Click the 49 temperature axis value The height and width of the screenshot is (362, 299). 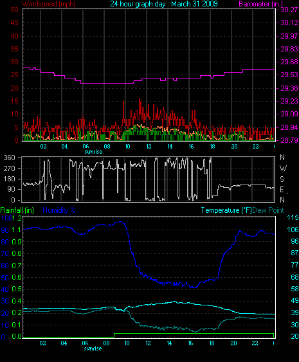(x=294, y=300)
